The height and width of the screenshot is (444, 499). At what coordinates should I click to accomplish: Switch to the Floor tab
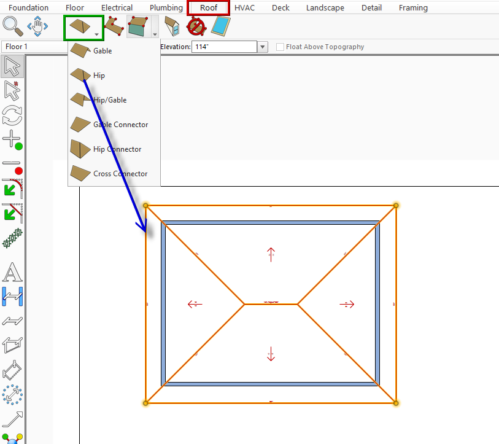point(75,7)
